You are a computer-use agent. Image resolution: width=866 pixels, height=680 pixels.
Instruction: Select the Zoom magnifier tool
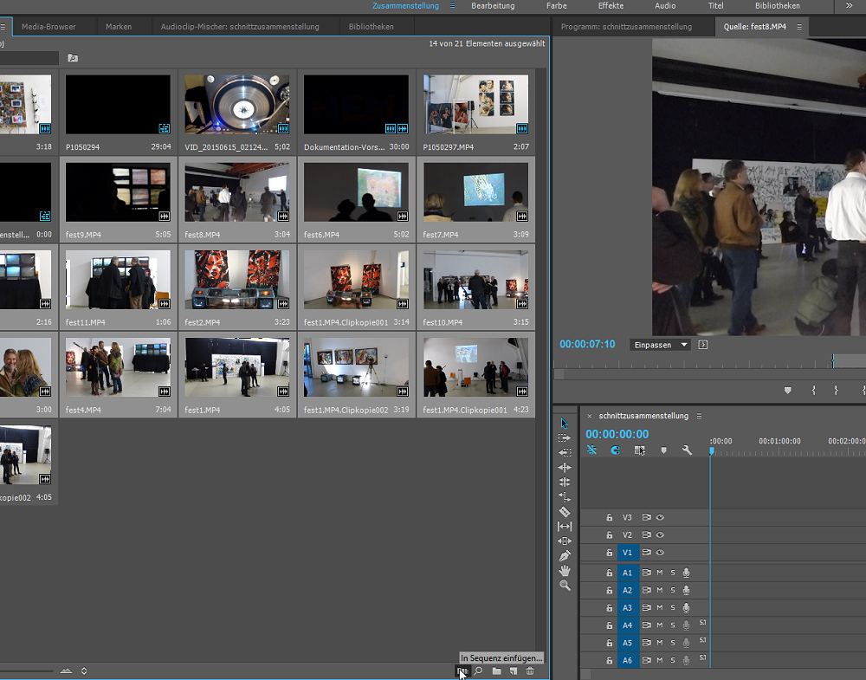565,585
